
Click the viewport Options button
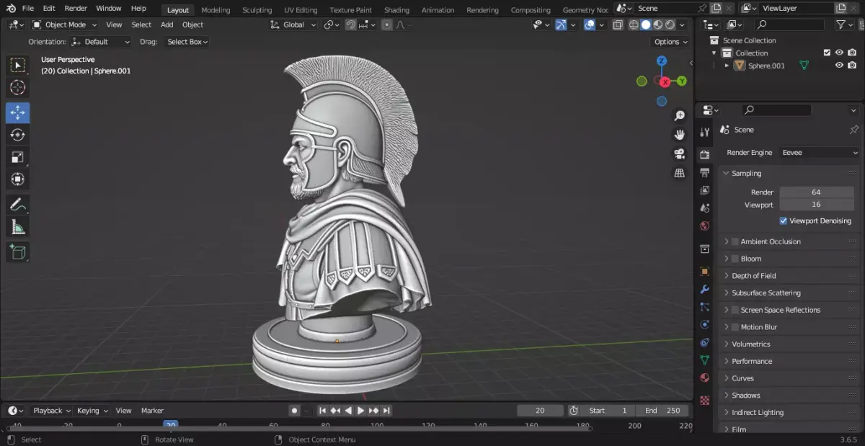[670, 42]
